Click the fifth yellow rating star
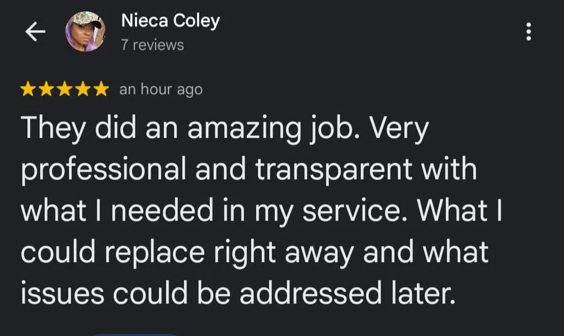 pos(100,89)
